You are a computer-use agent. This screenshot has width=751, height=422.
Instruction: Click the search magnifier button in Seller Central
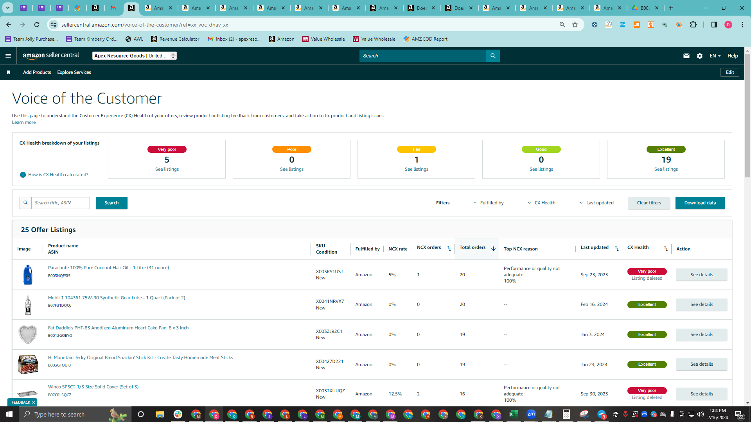coord(493,56)
